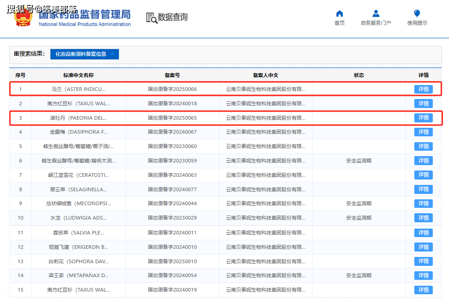Select 荔枝草 (SALVIA PLE... name cell
449x301 pixels.
78,233
